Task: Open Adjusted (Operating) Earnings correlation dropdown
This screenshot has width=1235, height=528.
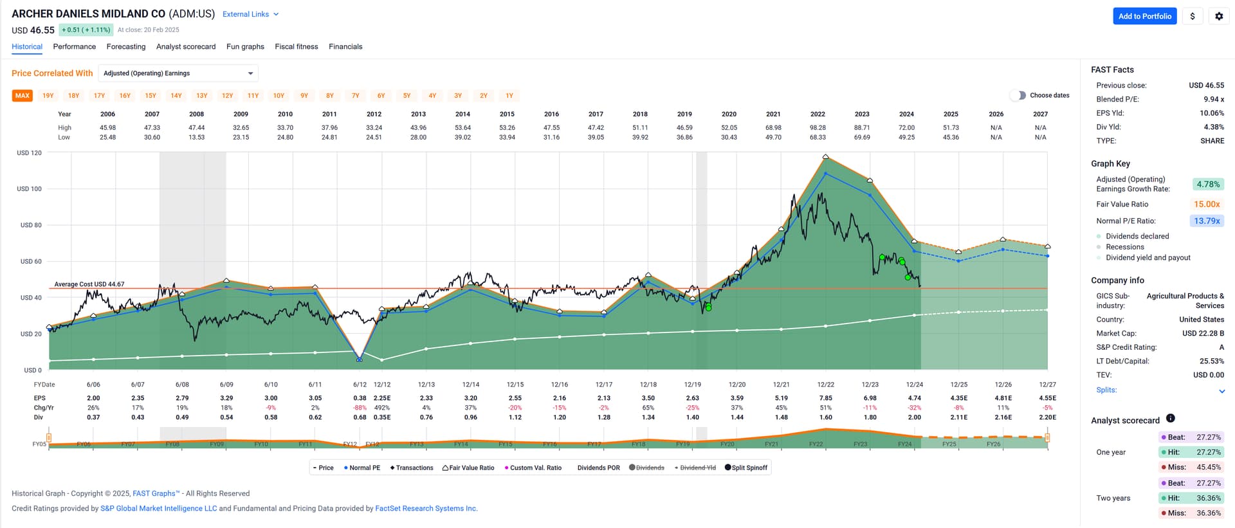Action: [178, 73]
